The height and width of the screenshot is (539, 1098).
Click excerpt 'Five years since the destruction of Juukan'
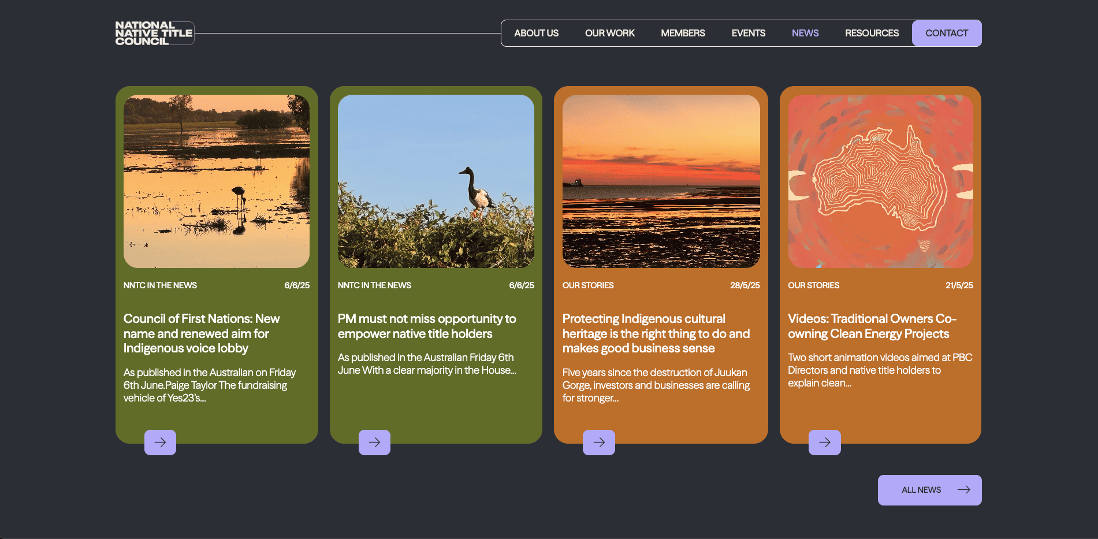point(656,385)
